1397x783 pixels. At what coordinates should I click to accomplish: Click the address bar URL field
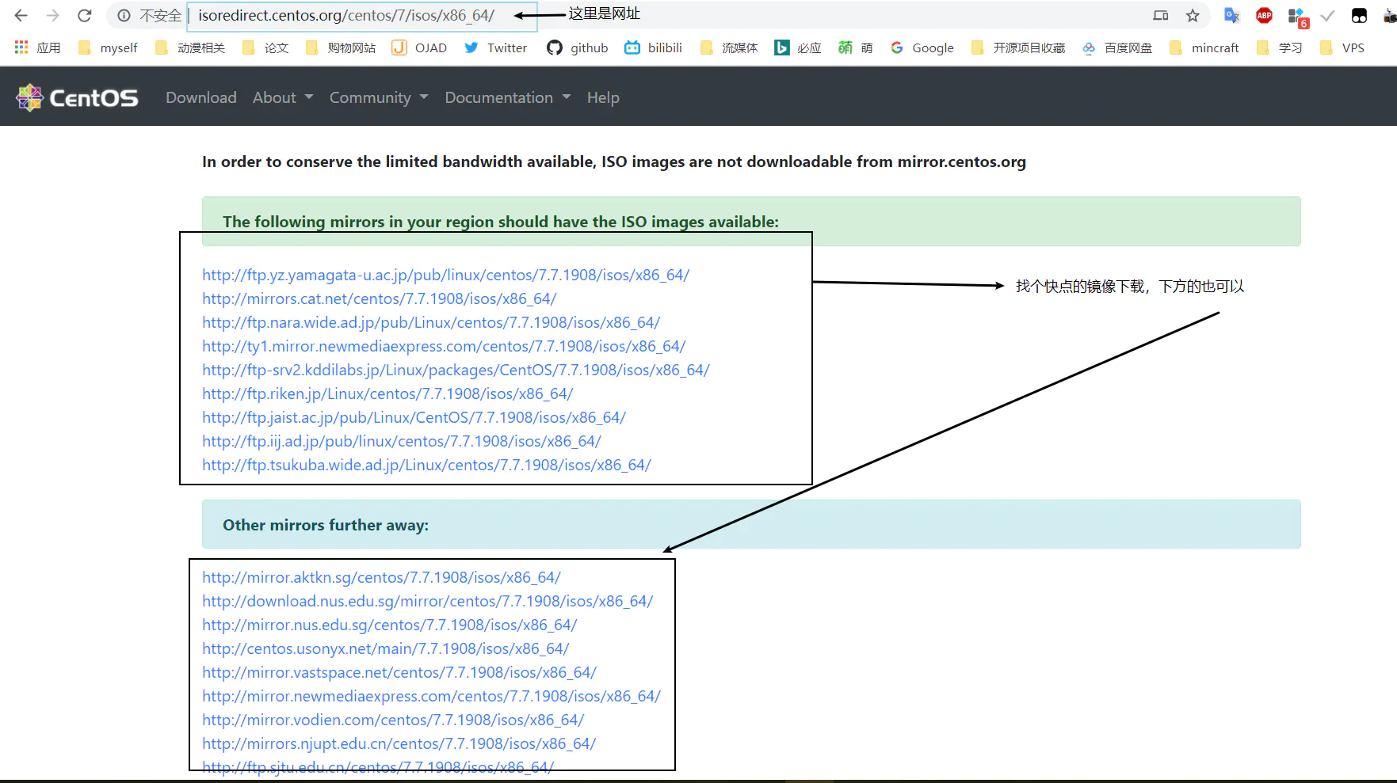(346, 16)
